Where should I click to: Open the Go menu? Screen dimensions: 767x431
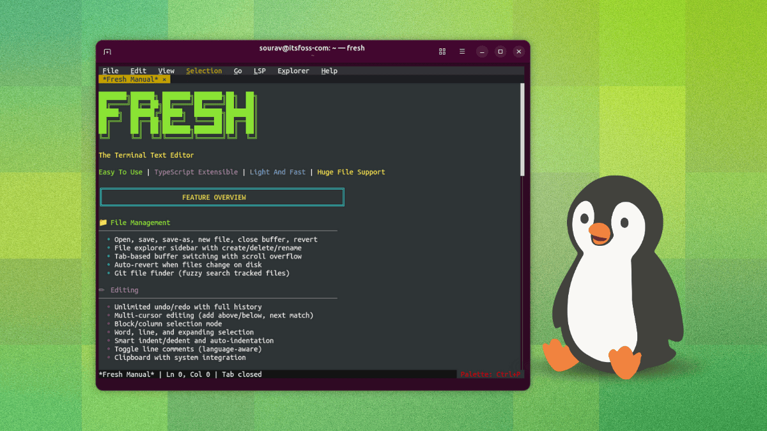pos(237,71)
